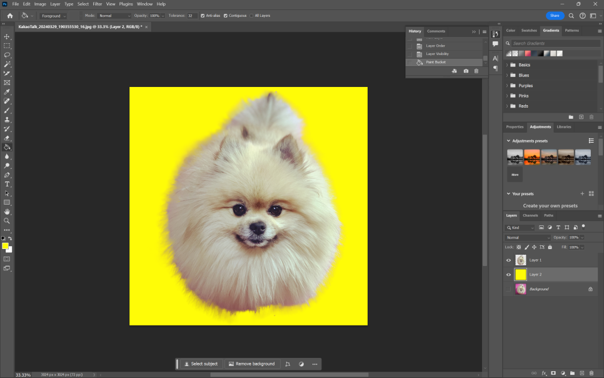Open the layer blend mode dropdown
604x378 pixels.
coord(528,238)
